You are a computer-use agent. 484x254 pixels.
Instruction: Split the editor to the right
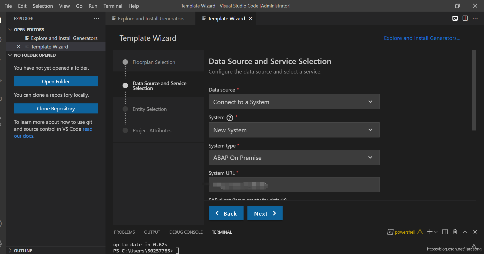(x=465, y=18)
